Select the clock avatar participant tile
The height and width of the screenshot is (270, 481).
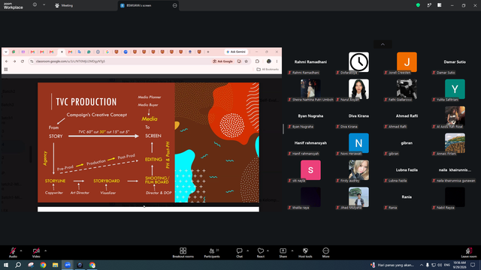tap(358, 63)
